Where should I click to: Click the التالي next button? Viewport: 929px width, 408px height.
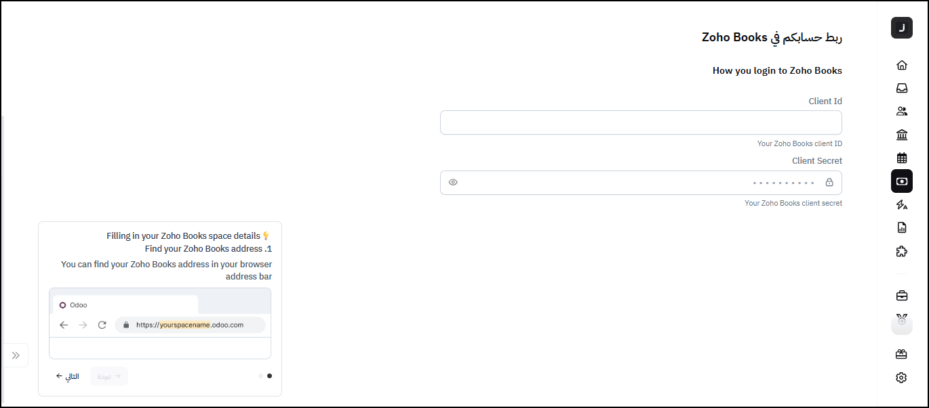click(67, 376)
